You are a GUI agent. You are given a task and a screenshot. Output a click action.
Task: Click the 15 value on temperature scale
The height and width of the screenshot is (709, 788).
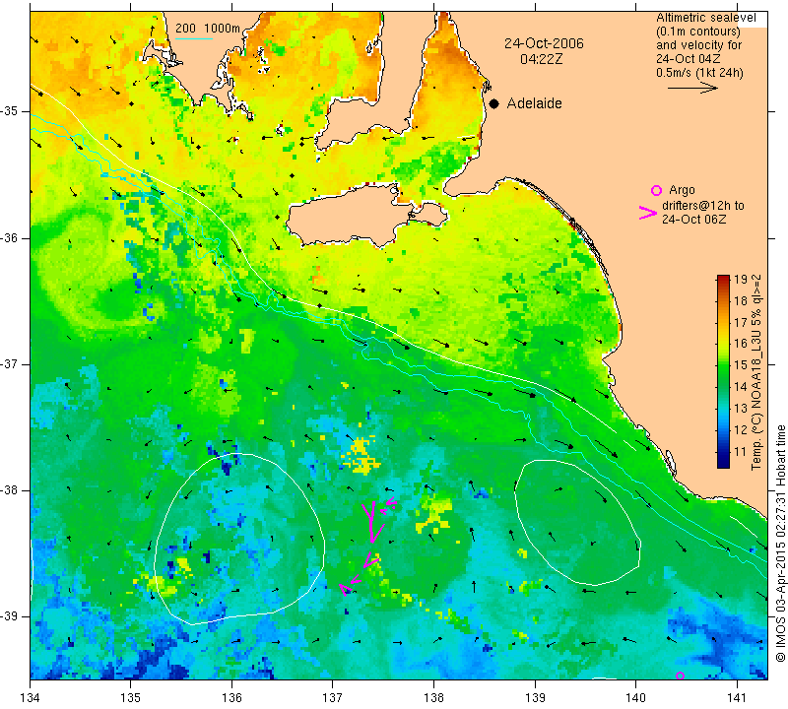click(x=741, y=365)
